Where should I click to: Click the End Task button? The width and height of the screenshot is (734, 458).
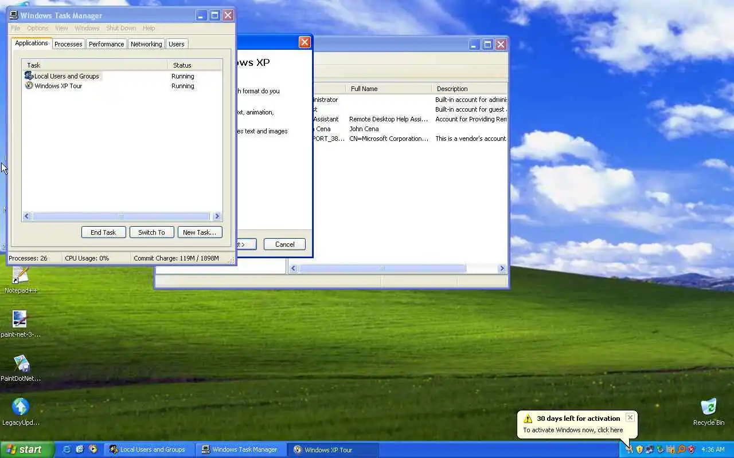click(x=103, y=232)
